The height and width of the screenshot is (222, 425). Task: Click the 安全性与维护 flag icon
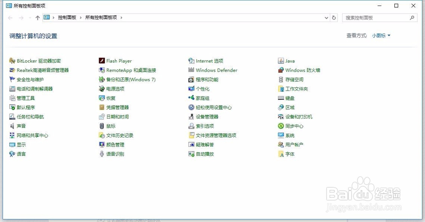[x=12, y=79]
